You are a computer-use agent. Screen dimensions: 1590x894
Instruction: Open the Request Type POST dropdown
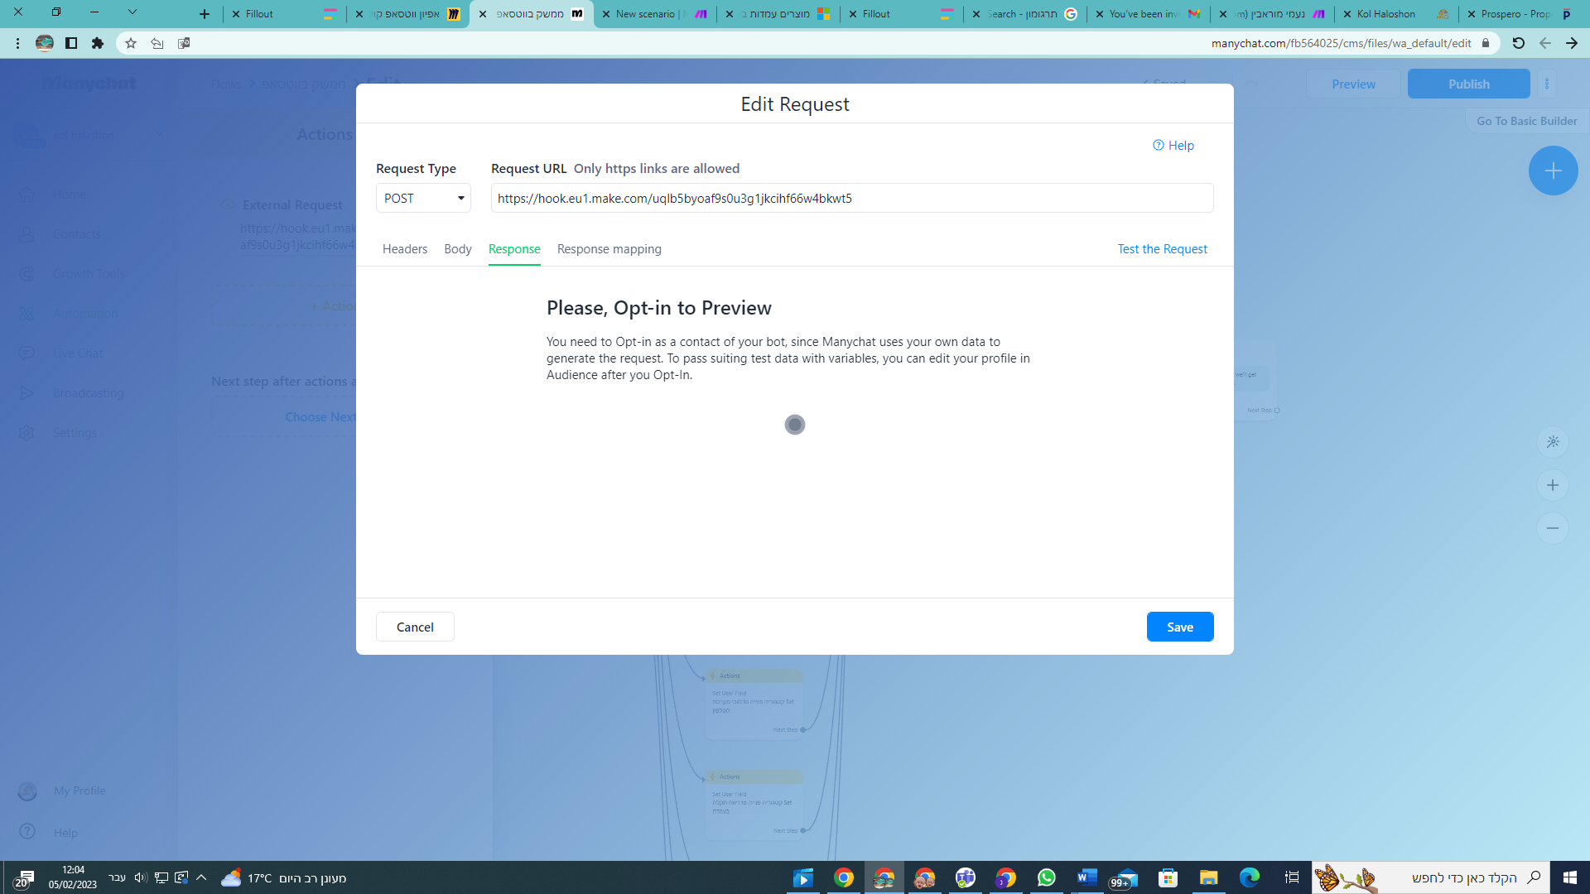(423, 199)
